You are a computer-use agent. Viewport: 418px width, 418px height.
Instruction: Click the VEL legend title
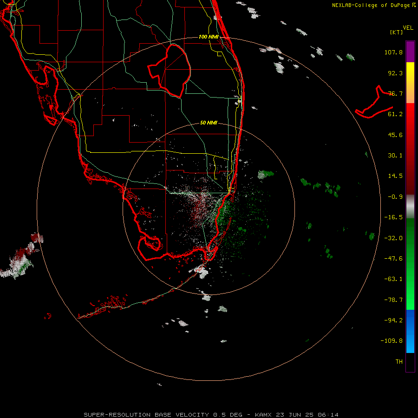point(408,28)
